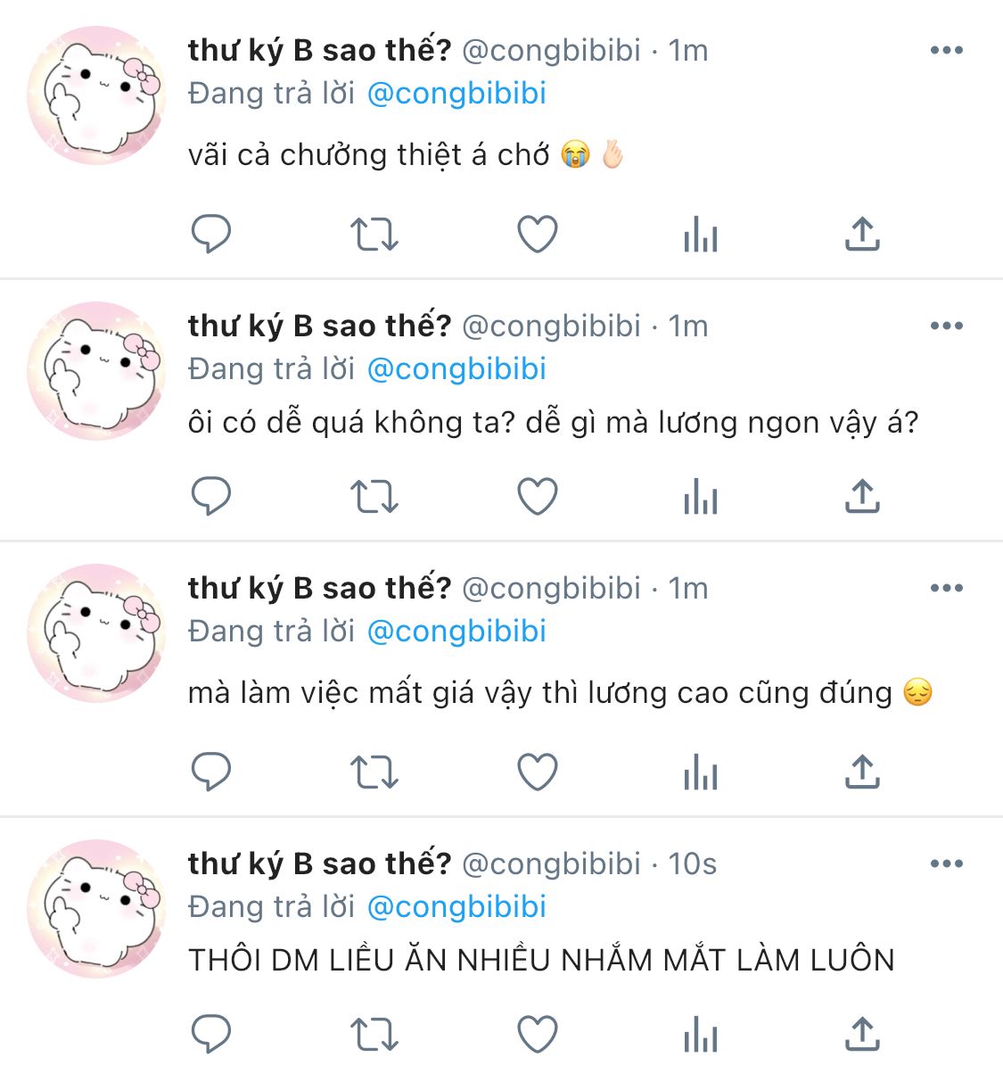Reply to the "mà làm việc mất giá" tweet
Image resolution: width=1003 pixels, height=1074 pixels.
pyautogui.click(x=211, y=772)
